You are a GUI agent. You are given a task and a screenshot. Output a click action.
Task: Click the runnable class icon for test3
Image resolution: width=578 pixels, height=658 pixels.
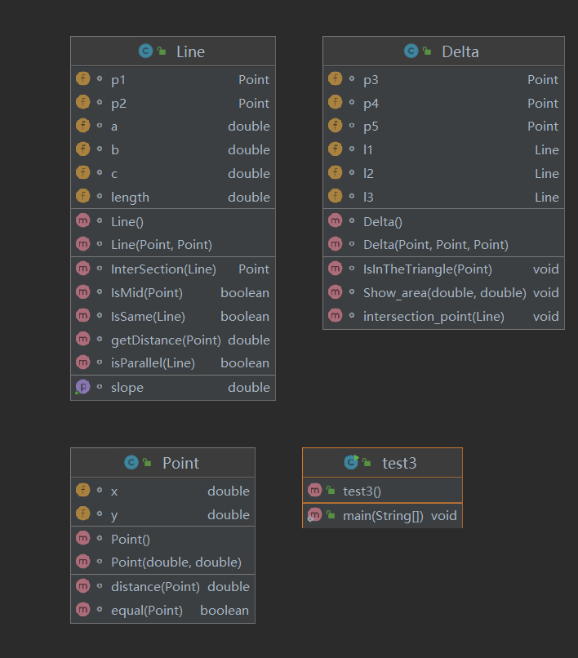(351, 463)
